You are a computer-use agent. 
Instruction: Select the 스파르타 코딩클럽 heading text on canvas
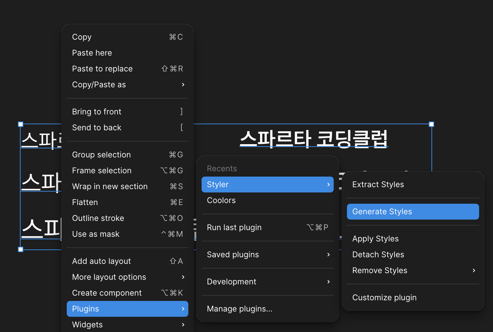click(x=314, y=139)
